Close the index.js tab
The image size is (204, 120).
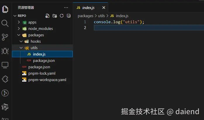click(x=104, y=8)
